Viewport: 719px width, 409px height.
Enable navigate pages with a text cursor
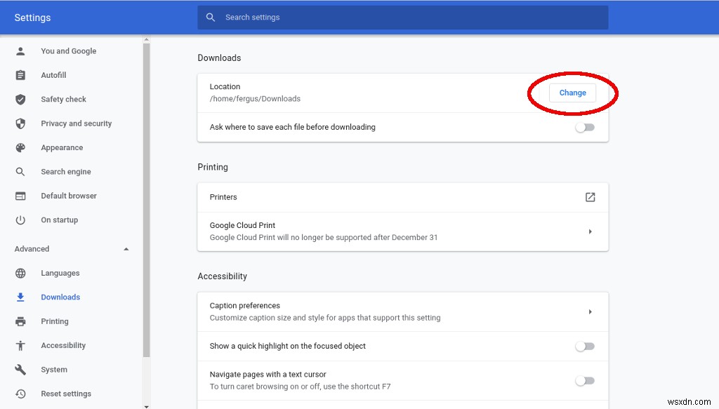(585, 380)
